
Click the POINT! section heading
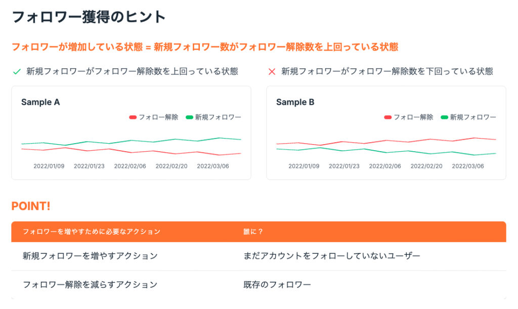click(x=31, y=206)
